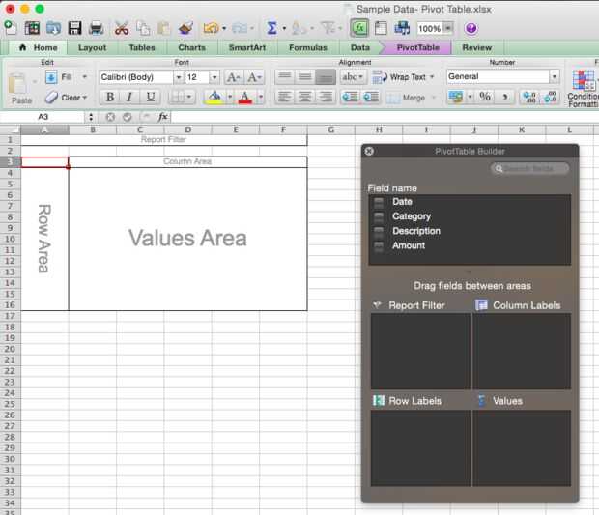
Task: Apply Italic formatting
Action: tap(129, 97)
